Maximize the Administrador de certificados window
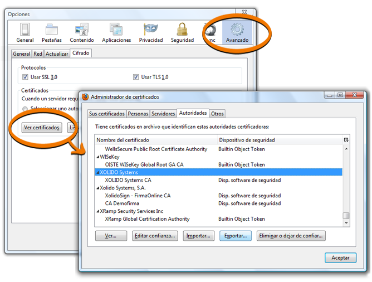The image size is (372, 282). 340,95
